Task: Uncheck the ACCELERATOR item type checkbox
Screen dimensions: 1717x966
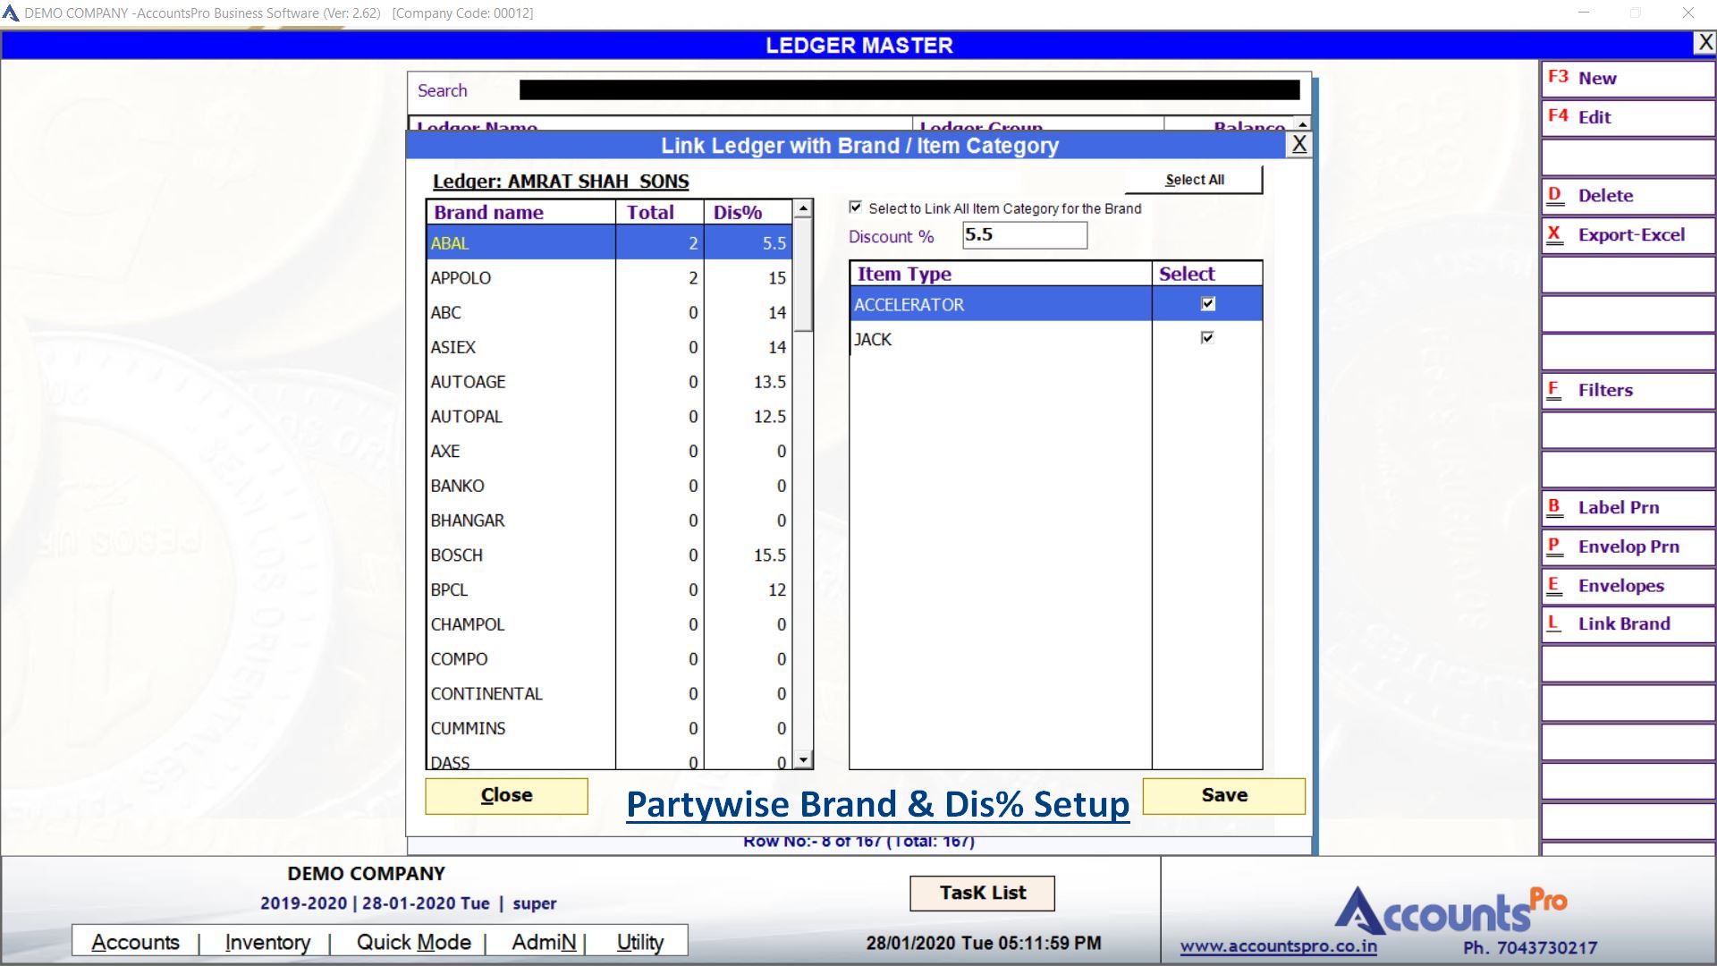Action: [x=1207, y=304]
